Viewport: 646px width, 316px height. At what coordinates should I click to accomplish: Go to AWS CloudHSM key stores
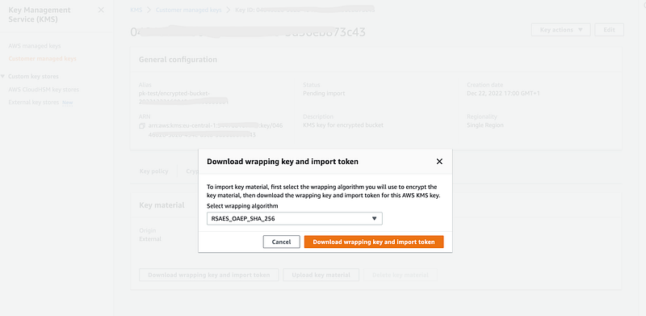coord(44,90)
